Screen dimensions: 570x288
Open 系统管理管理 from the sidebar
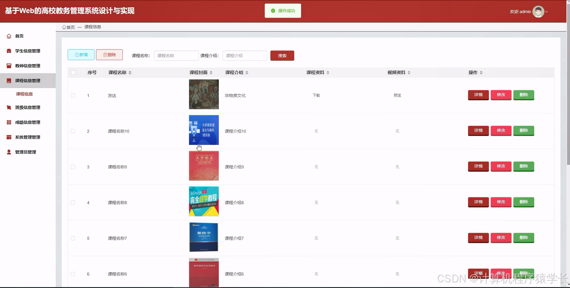[9, 137]
